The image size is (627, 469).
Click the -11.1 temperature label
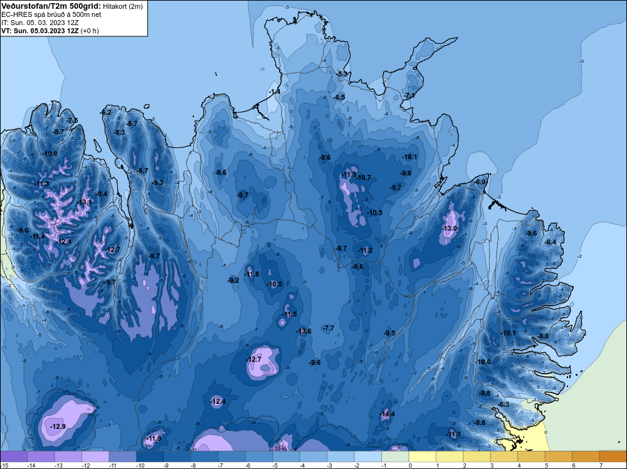point(453,434)
